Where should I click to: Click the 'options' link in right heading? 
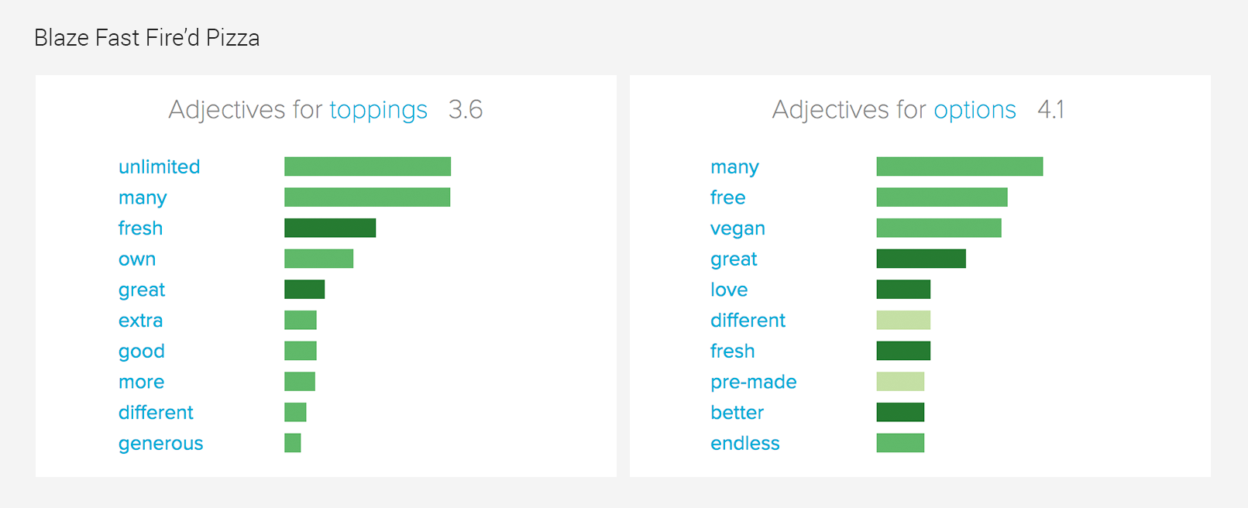point(975,110)
